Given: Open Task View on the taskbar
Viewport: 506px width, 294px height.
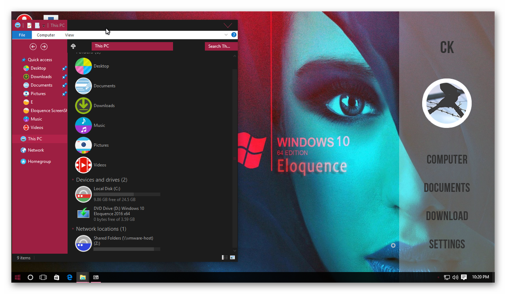Looking at the screenshot, I should [x=43, y=277].
